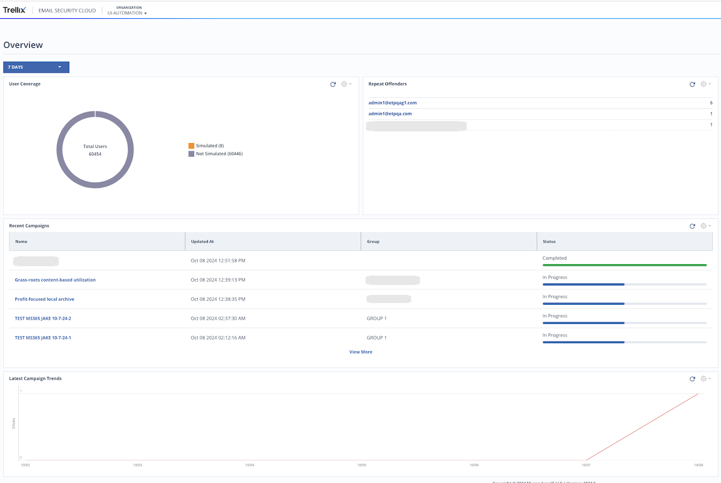Viewport: 721px width, 483px height.
Task: Click the Trellix logo
Action: point(14,10)
